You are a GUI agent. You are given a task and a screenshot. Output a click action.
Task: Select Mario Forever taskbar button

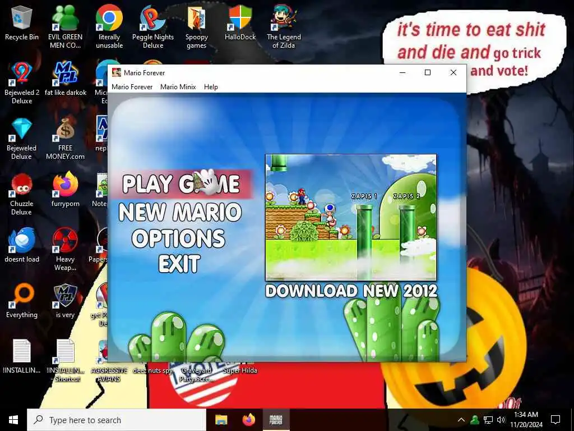(276, 420)
